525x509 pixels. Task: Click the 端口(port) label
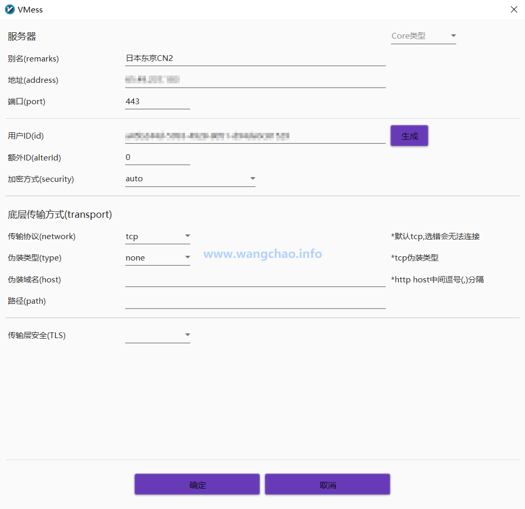point(27,102)
